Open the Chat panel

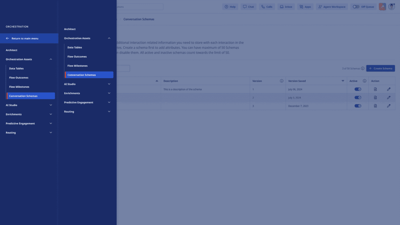click(x=248, y=7)
